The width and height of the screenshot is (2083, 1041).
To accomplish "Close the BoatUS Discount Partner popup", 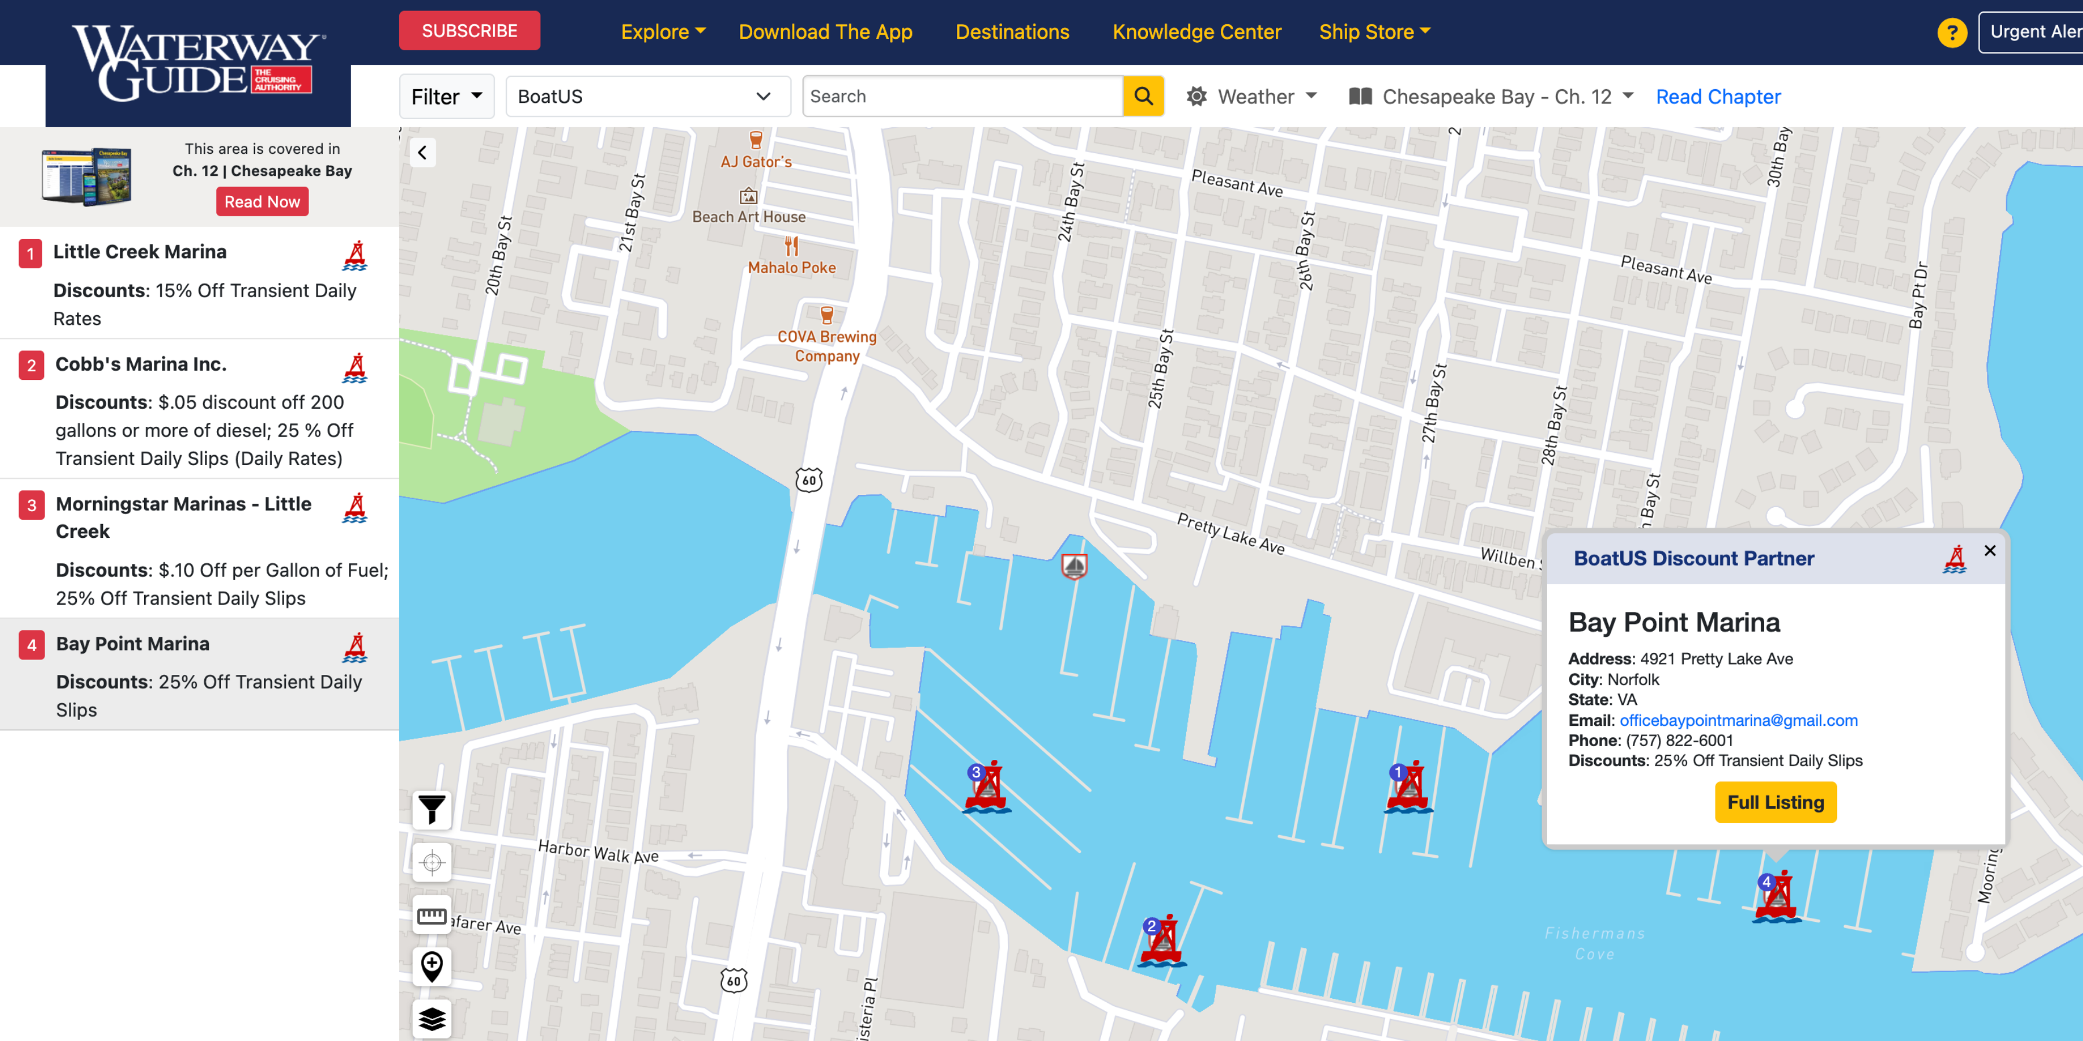I will pos(1989,551).
